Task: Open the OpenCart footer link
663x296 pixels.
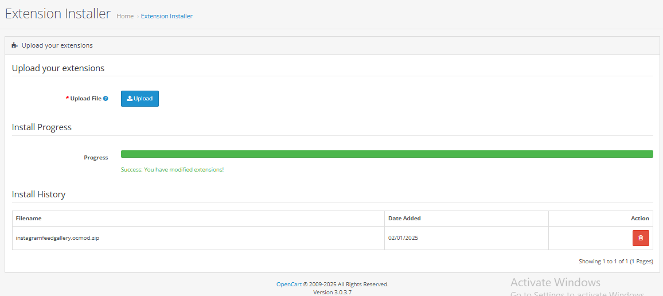Action: point(288,284)
